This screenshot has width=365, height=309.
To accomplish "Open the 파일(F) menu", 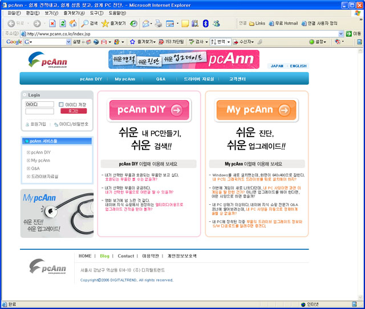I will (x=14, y=13).
